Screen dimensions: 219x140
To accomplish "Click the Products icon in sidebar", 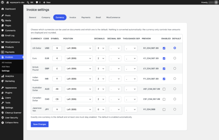I will [3, 47].
